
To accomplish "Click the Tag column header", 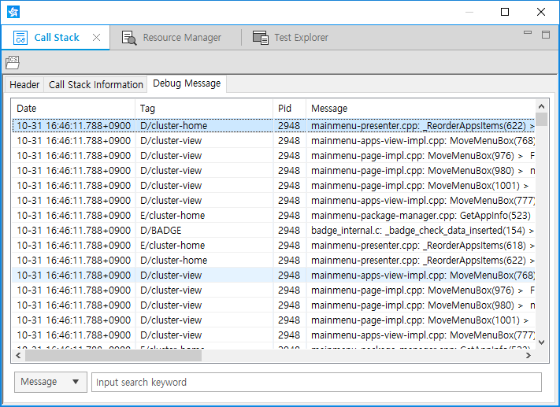I will tap(204, 108).
